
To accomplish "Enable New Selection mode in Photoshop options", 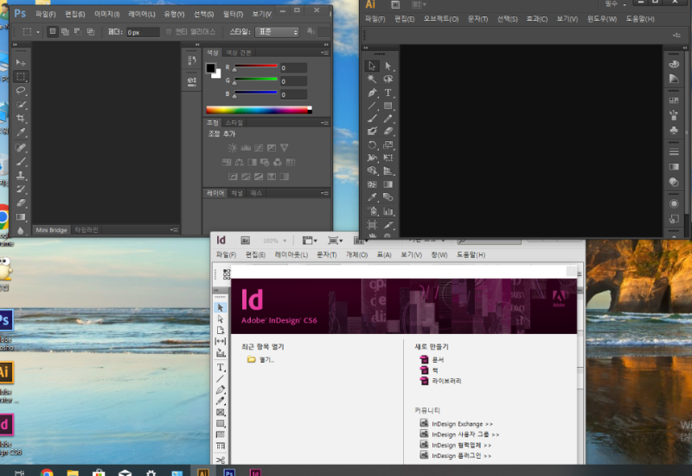I will pyautogui.click(x=53, y=31).
